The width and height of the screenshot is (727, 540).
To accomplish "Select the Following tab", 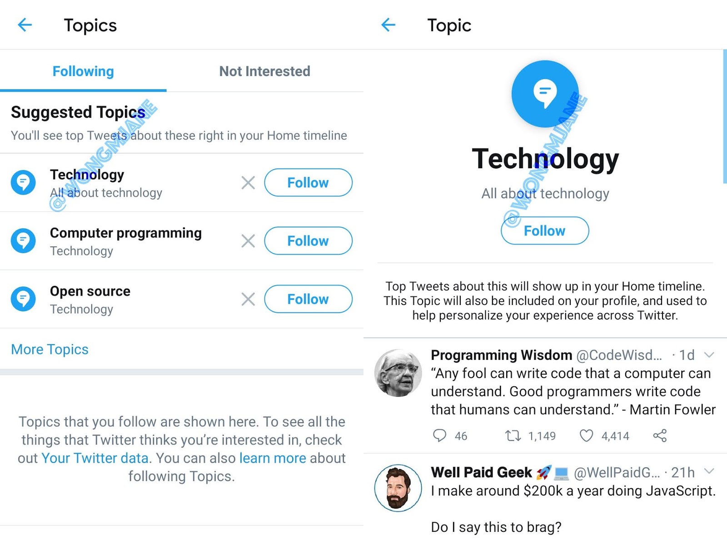I will (x=83, y=71).
